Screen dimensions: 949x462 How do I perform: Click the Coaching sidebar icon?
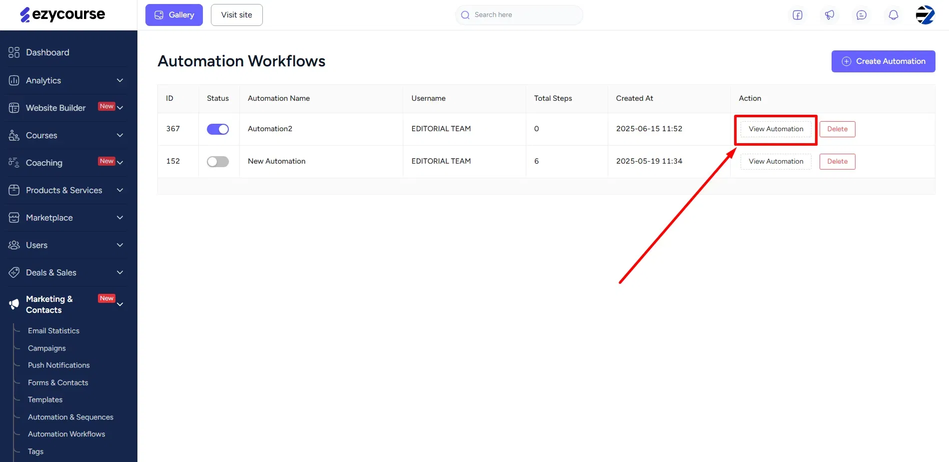(14, 163)
